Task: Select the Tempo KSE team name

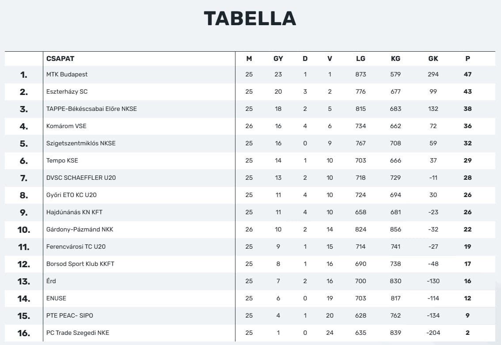Action: pyautogui.click(x=62, y=160)
